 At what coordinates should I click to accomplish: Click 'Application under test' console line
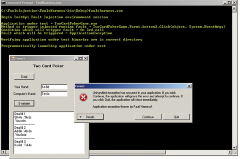click(49, 24)
